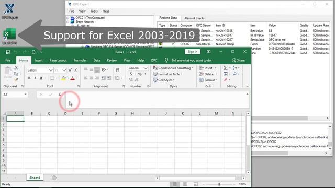Expand OPC01 (This Computer) tree node
This screenshot has height=188, width=335.
(68, 18)
